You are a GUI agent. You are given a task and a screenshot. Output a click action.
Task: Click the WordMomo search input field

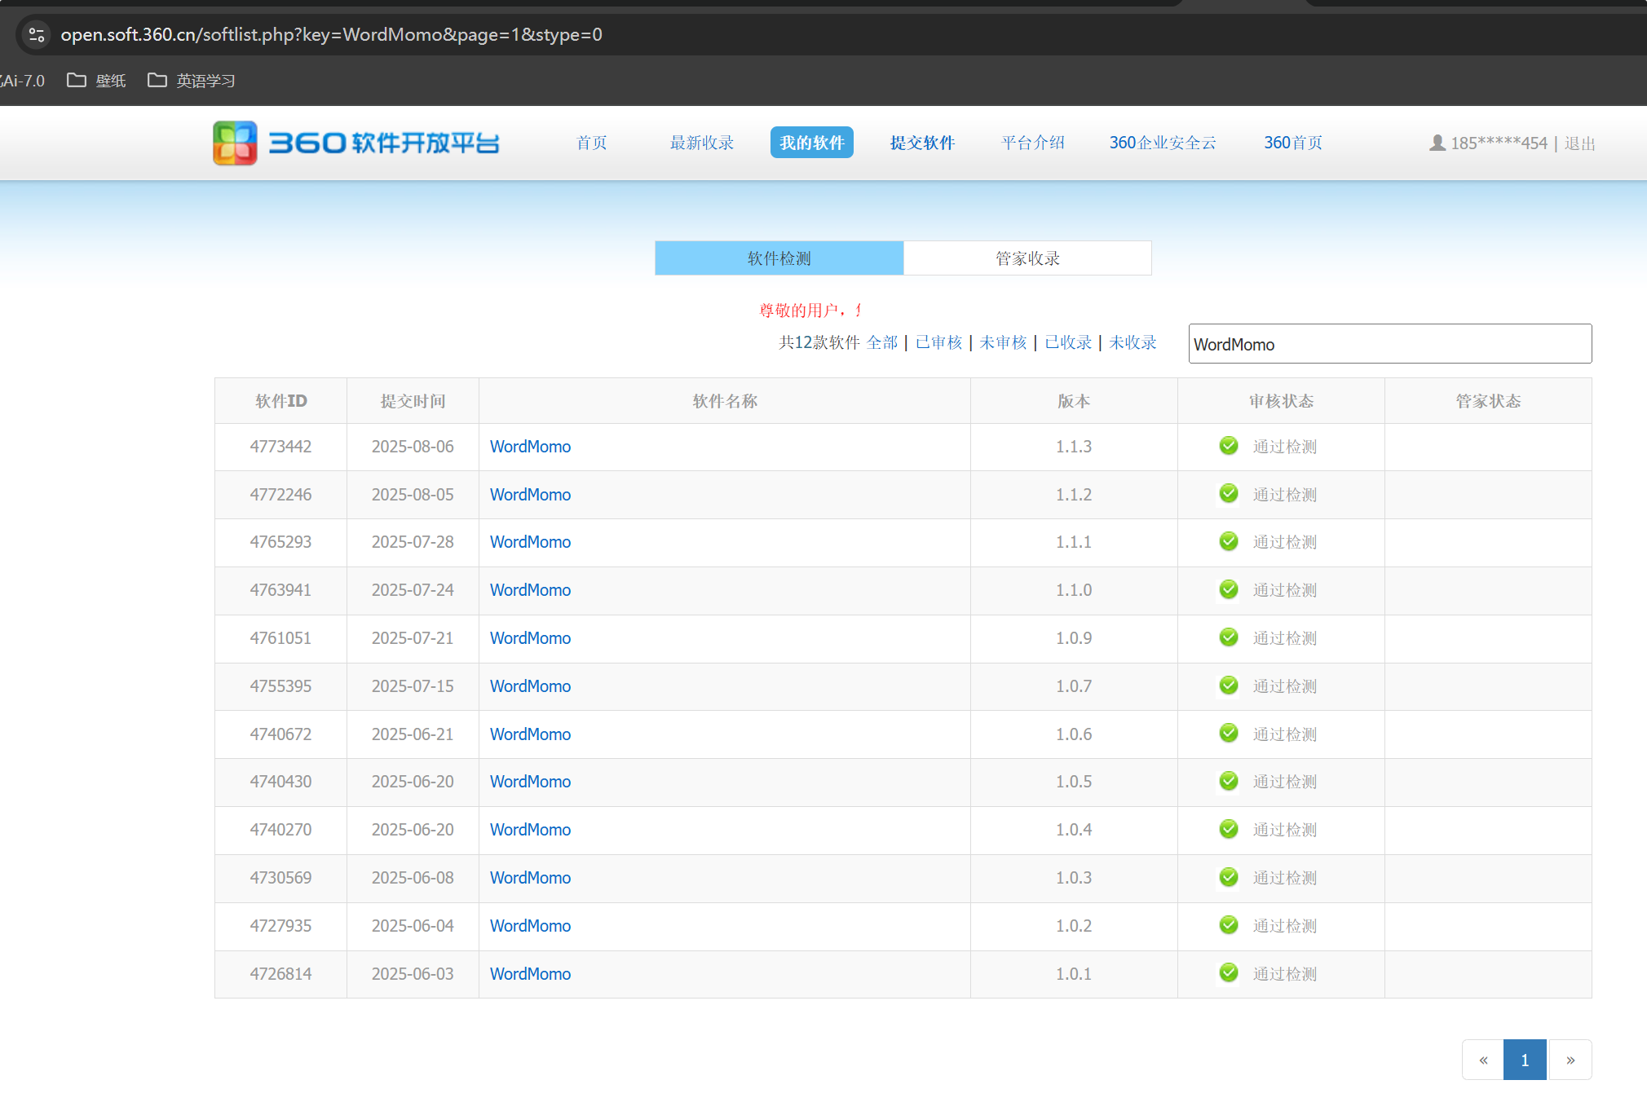point(1389,344)
